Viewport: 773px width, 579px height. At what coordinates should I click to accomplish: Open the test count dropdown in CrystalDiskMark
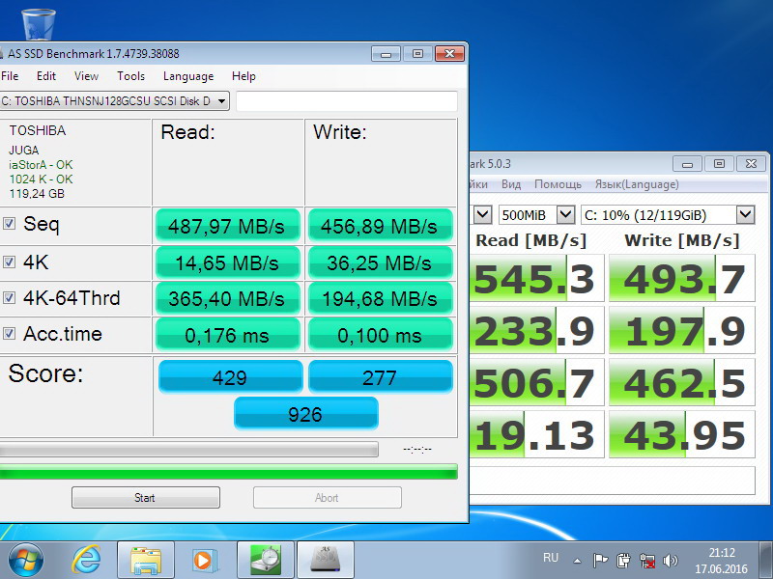482,214
